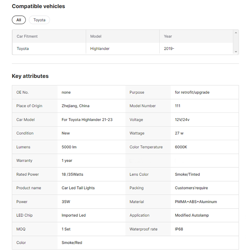Screen dimensions: 252x252
Task: Click the fitment table scroll up arrow
Action: [236, 33]
